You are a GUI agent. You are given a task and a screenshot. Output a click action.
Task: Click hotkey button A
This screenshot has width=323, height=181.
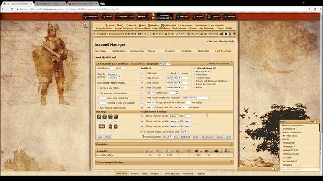(99, 117)
